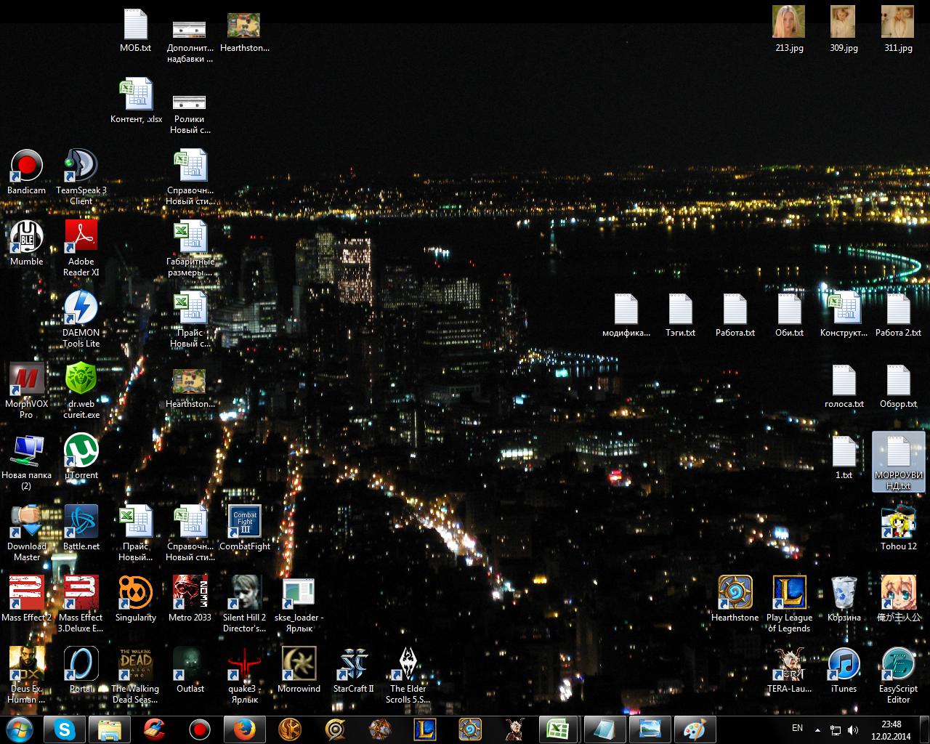
Task: Open the Bandicam desktop shortcut
Action: point(27,167)
